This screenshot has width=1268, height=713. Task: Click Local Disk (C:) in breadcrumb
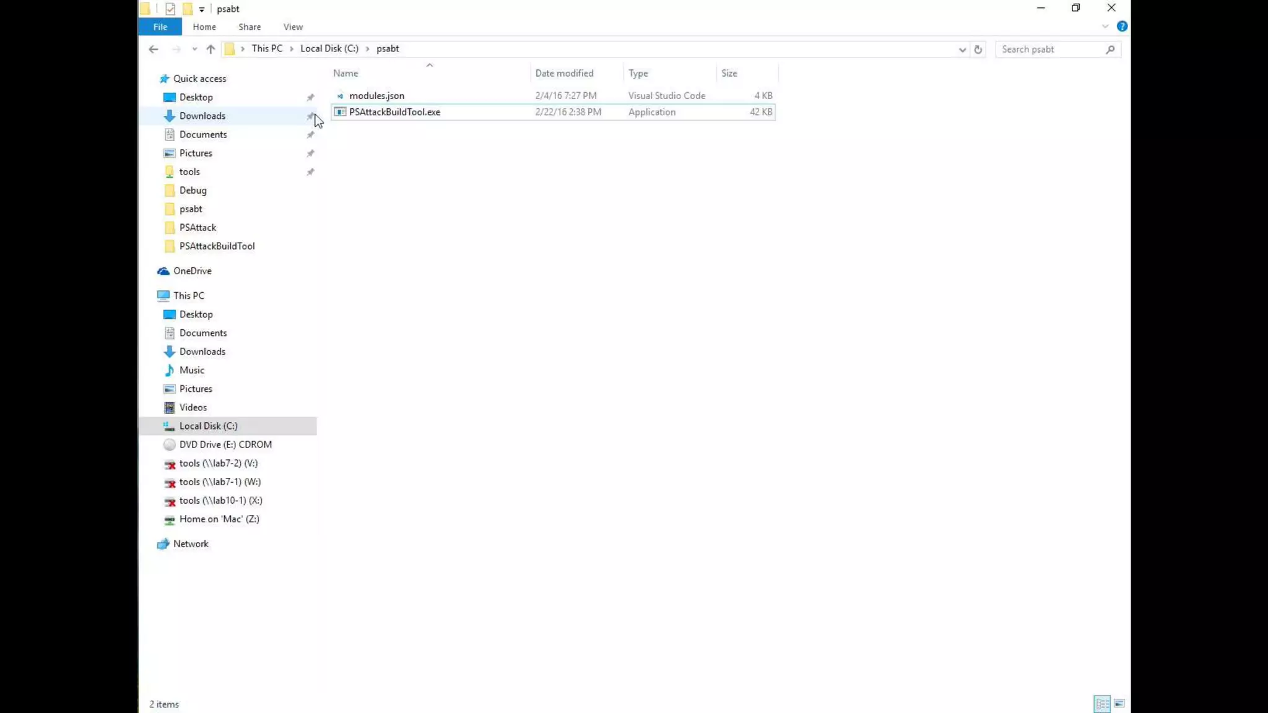click(329, 48)
